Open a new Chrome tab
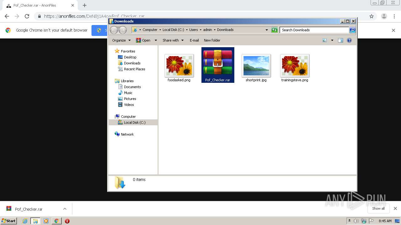Screen dimensions: 401x225 tap(85, 5)
